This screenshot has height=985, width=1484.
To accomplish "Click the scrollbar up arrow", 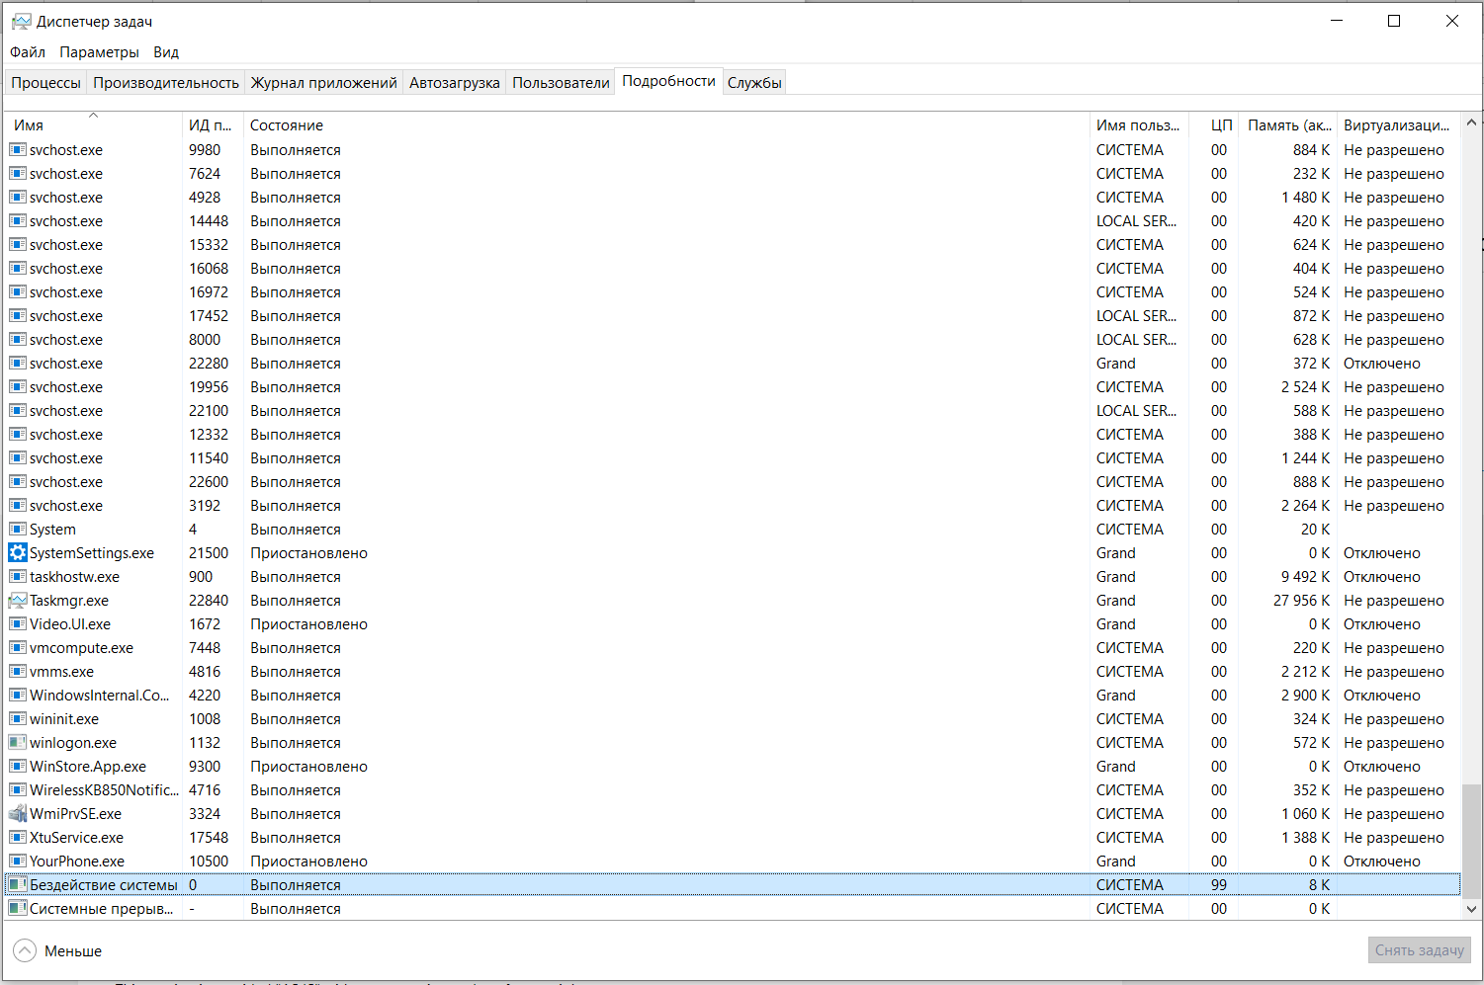I will [1471, 123].
